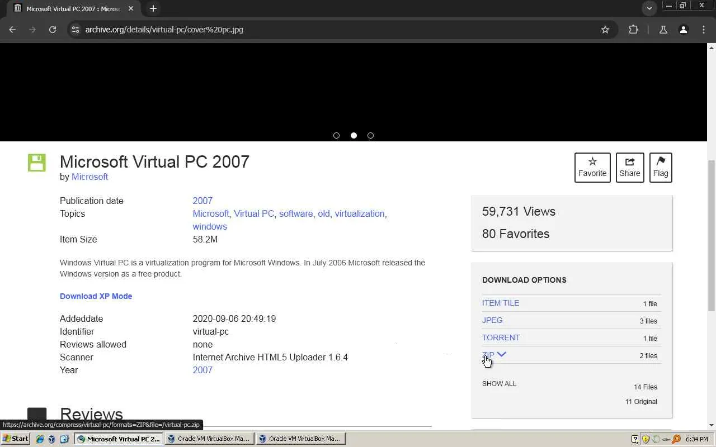Open the Windows Start menu
Viewport: 716px width, 447px height.
tap(16, 439)
